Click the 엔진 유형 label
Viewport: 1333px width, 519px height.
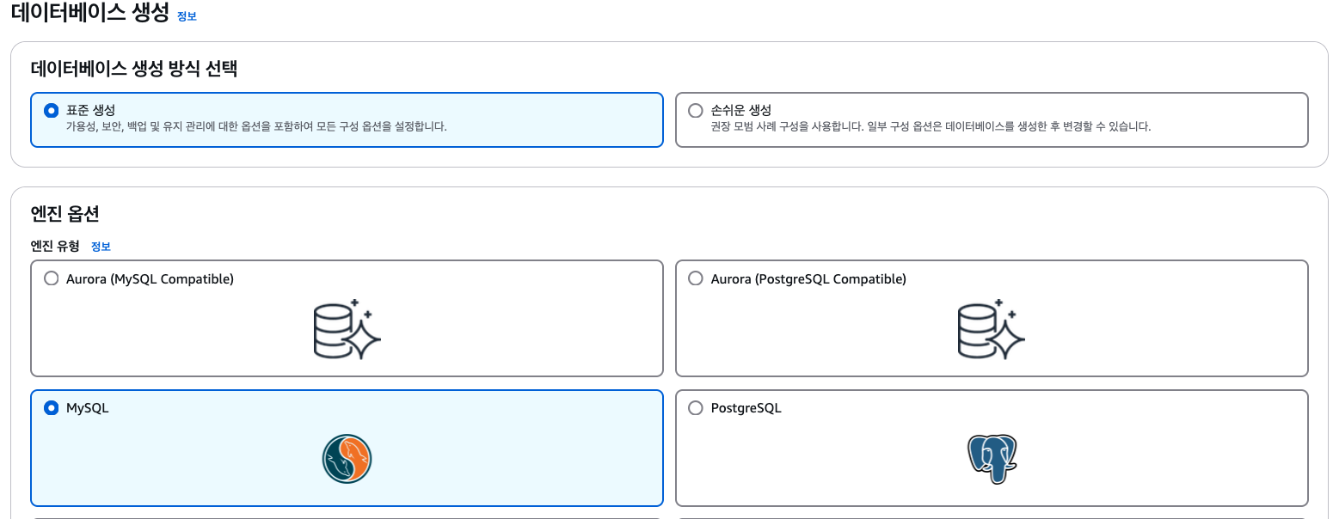point(55,247)
